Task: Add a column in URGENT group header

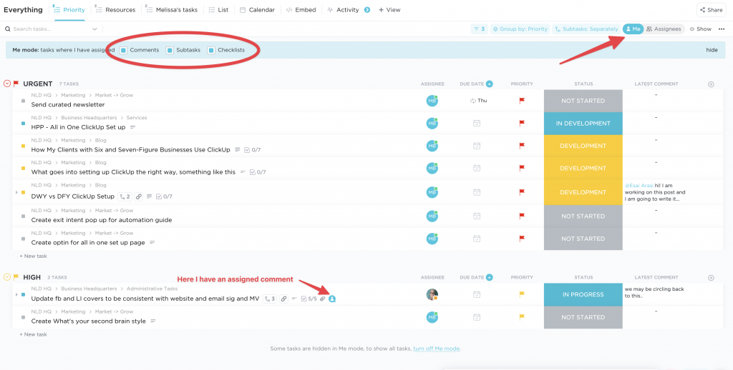Action: click(x=711, y=84)
